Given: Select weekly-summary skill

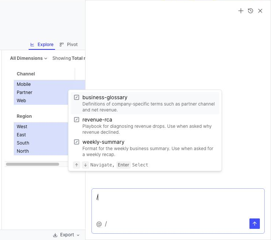Looking at the screenshot, I should pos(145,148).
